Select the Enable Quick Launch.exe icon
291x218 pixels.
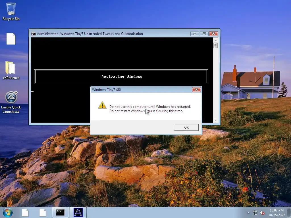pos(11,102)
